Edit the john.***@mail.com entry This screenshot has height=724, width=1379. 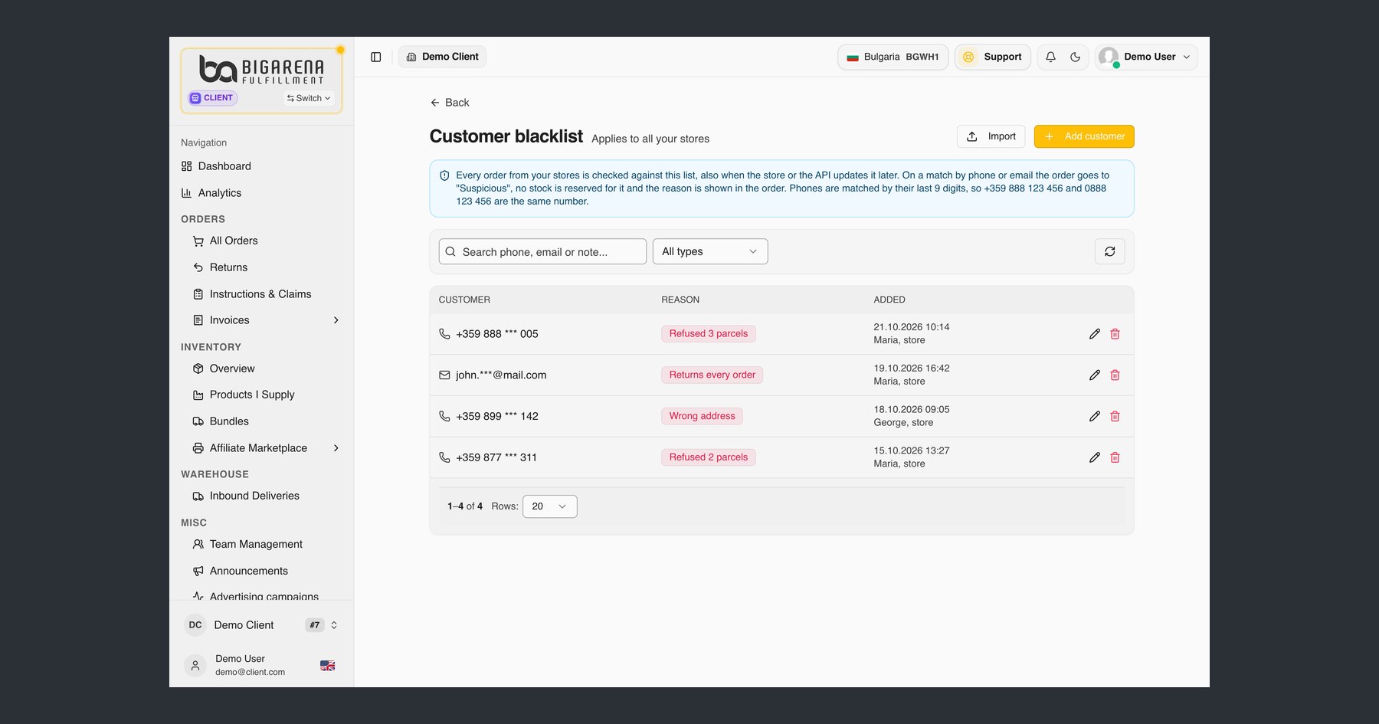click(x=1094, y=375)
